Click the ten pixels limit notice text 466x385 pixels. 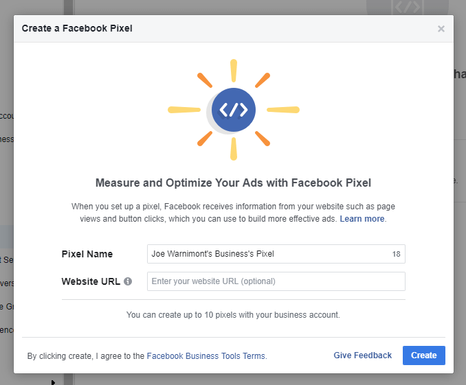click(x=233, y=314)
